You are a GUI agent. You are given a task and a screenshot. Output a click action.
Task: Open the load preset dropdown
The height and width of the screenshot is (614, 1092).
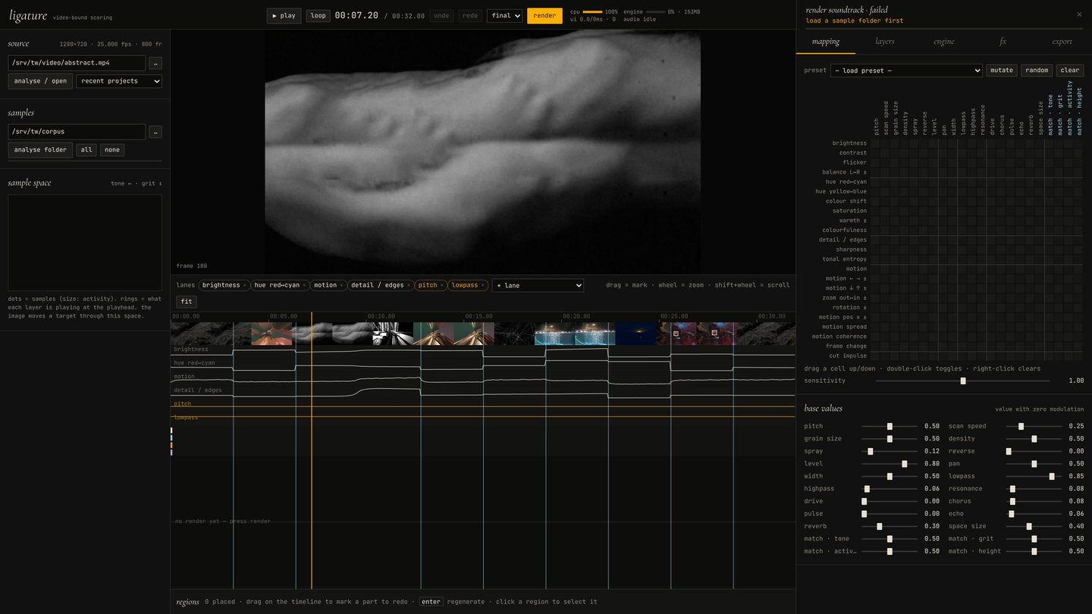coord(906,70)
